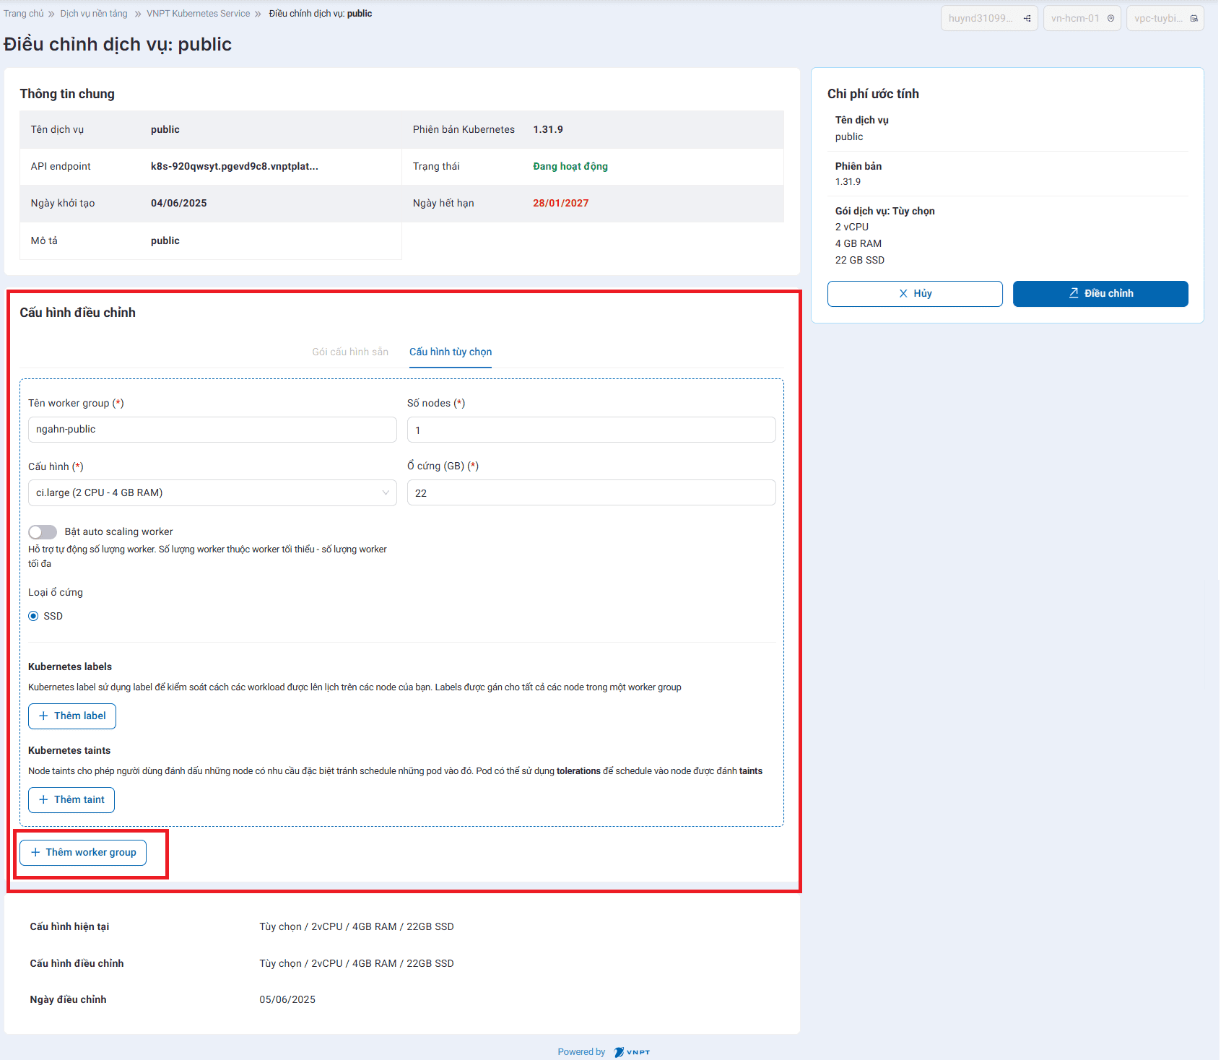
Task: Click the X icon on Hủy button
Action: pos(903,294)
